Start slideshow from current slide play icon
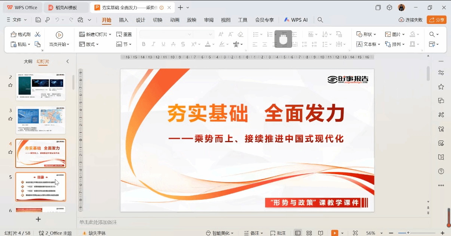This screenshot has height=236, width=451. (59, 35)
